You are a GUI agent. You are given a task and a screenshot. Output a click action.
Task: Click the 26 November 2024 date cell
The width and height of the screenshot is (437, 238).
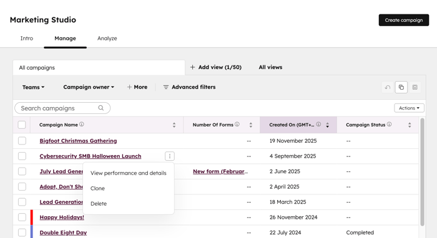click(x=293, y=217)
